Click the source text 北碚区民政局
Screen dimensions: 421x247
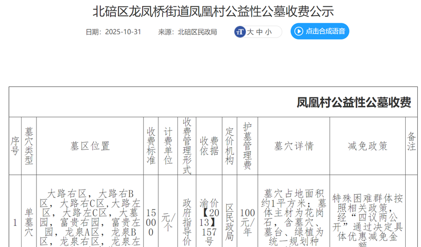197,32
